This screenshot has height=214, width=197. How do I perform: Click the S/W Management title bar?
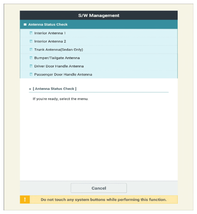(x=99, y=15)
